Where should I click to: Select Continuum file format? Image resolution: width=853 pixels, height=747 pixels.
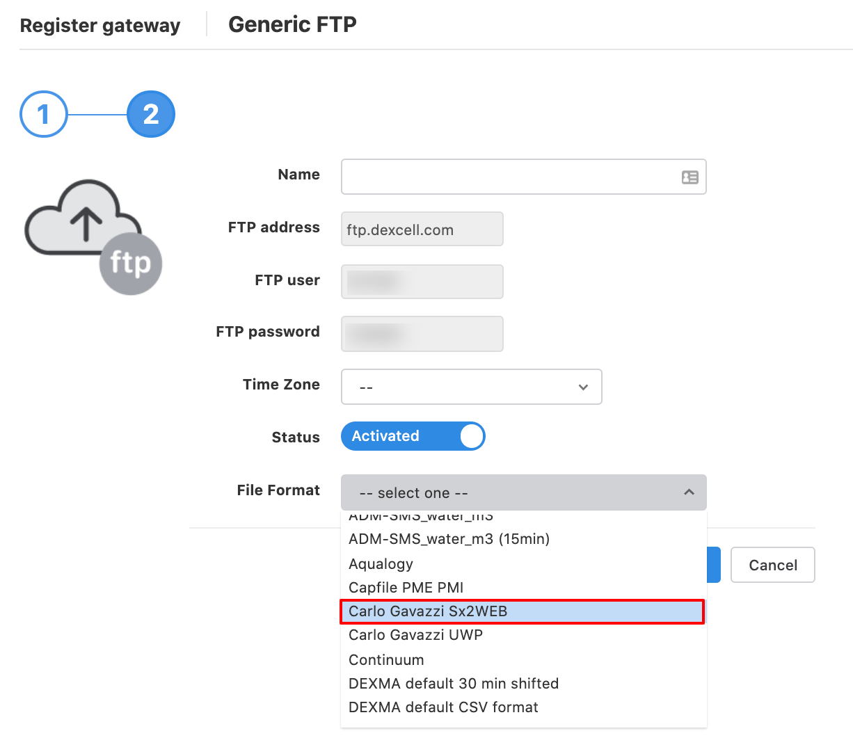(523, 660)
